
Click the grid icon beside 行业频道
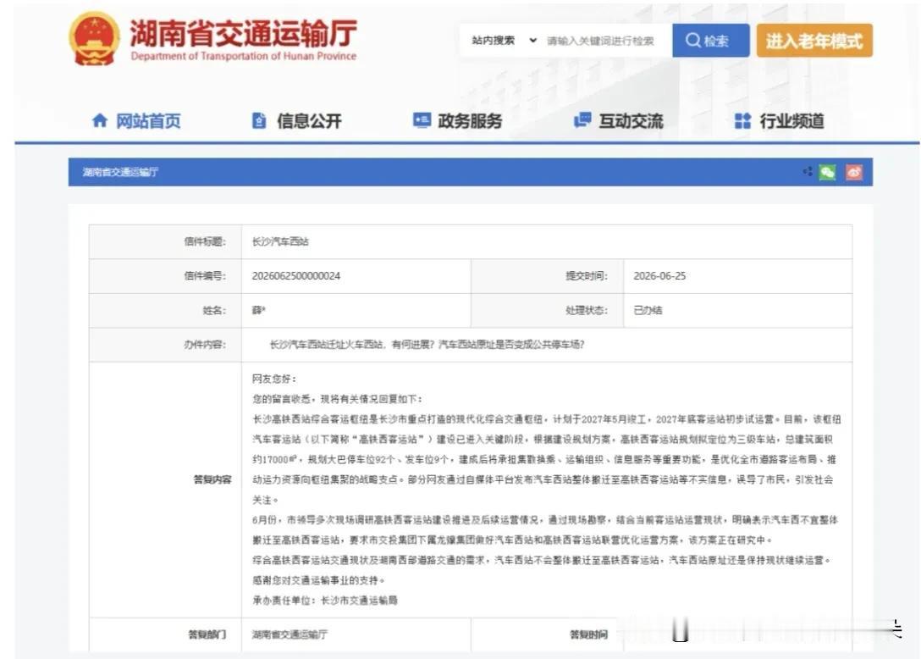coord(742,121)
